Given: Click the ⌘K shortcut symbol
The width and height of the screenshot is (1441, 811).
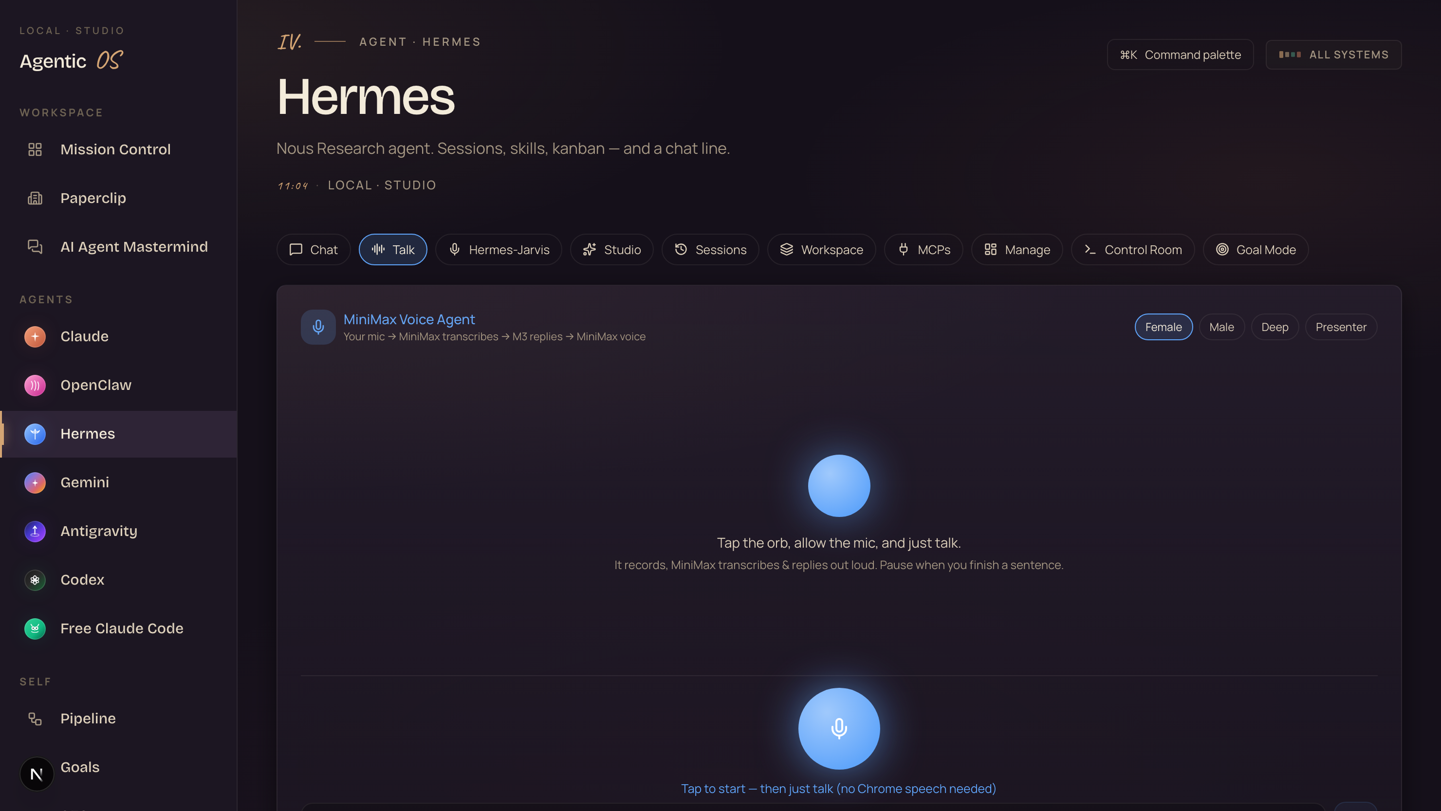Looking at the screenshot, I should click(1128, 55).
